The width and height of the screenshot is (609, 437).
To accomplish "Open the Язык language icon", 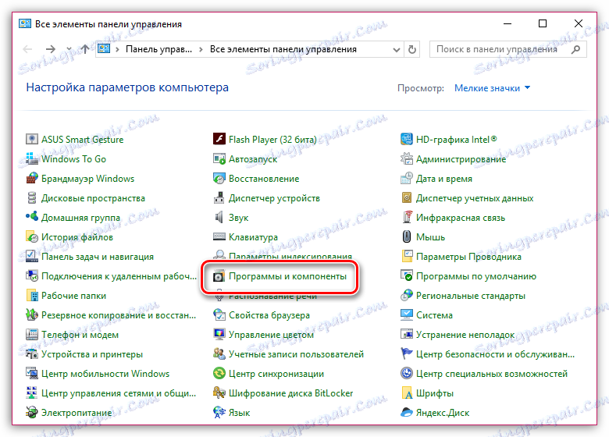I will point(219,412).
